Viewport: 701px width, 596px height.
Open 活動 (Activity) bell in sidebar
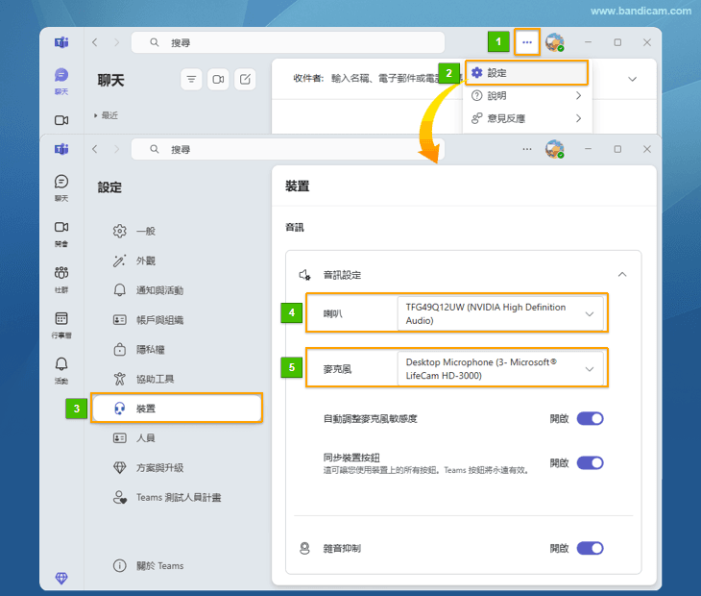pos(61,371)
